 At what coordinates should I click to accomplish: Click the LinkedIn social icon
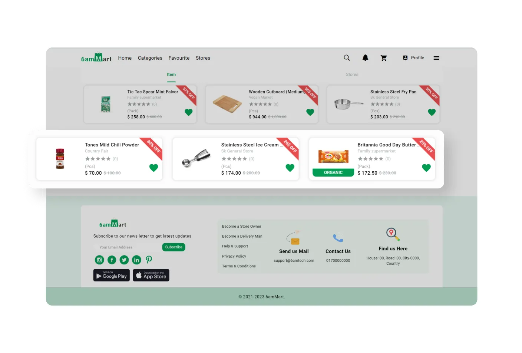[136, 260]
